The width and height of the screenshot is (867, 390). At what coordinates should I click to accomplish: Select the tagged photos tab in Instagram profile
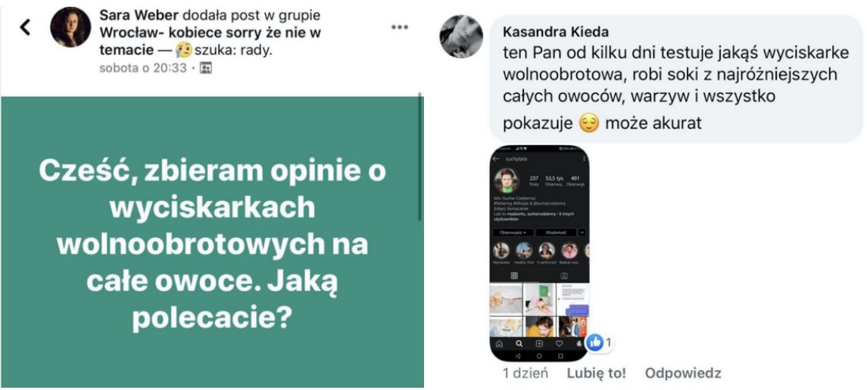point(564,275)
